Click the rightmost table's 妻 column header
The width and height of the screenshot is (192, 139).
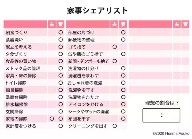pos(185,24)
